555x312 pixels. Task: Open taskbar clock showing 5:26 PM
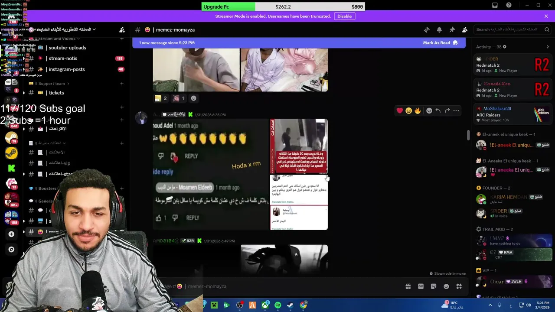[x=543, y=305]
